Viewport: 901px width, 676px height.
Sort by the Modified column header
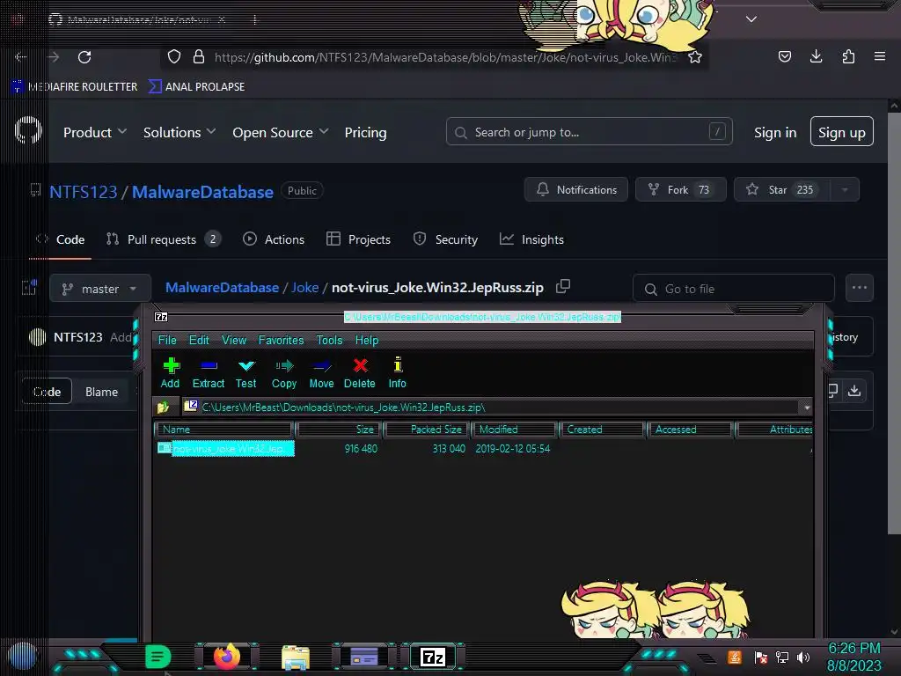pyautogui.click(x=514, y=430)
